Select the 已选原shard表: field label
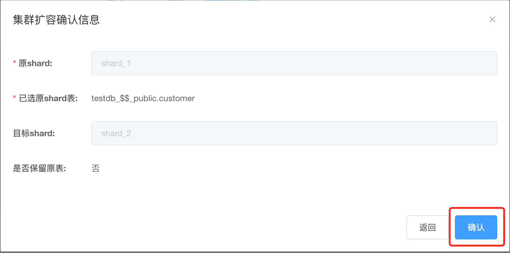 coord(48,98)
